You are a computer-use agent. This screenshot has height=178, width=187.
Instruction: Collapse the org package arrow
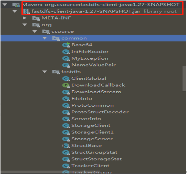(25, 25)
